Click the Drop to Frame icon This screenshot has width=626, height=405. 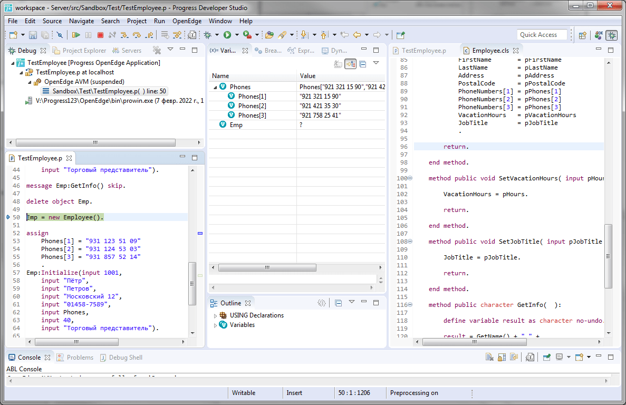point(165,35)
